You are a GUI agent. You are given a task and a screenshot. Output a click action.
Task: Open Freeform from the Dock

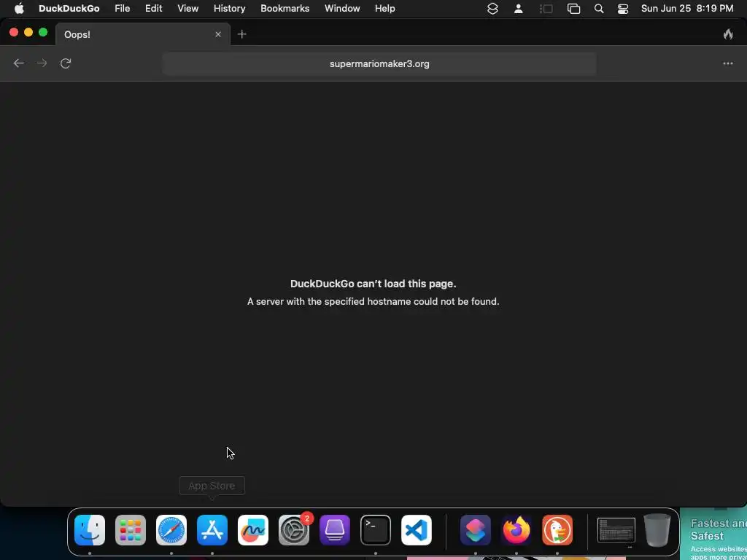tap(253, 530)
